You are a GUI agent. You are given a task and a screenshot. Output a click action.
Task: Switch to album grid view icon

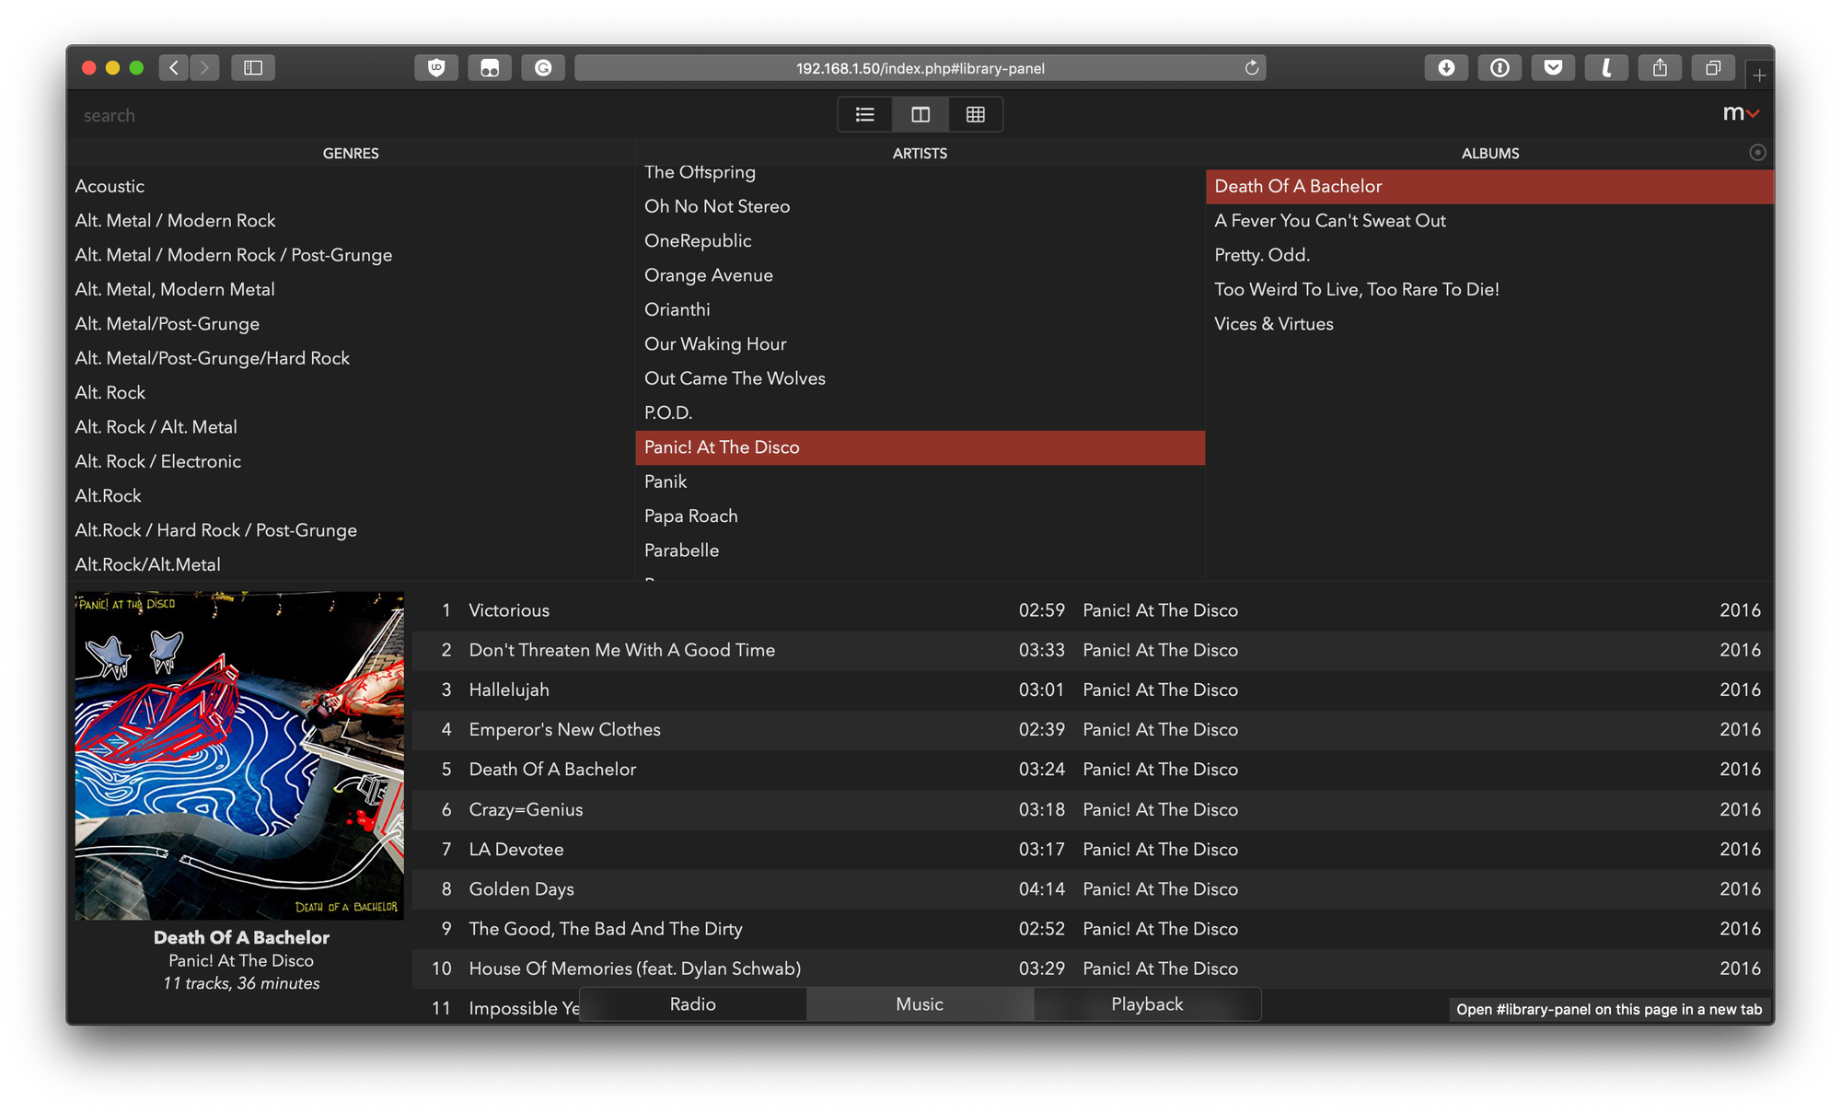(x=976, y=114)
